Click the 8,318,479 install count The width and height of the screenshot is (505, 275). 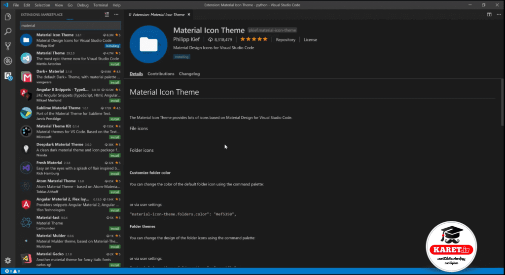(220, 39)
